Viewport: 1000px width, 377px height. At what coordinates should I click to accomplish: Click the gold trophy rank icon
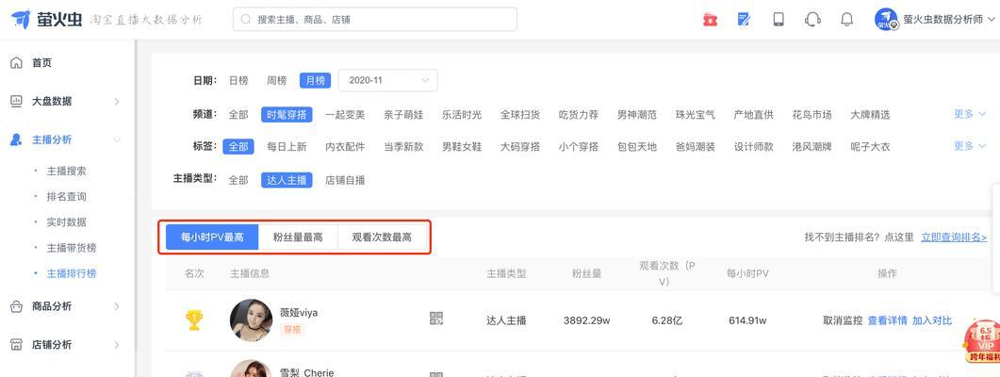pyautogui.click(x=194, y=320)
